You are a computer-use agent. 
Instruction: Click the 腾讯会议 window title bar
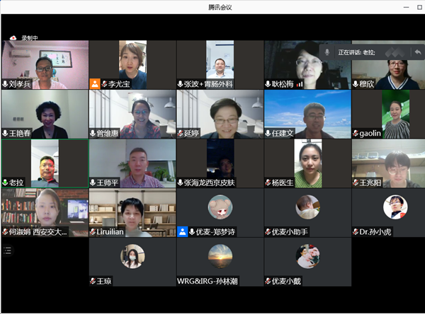(x=212, y=6)
